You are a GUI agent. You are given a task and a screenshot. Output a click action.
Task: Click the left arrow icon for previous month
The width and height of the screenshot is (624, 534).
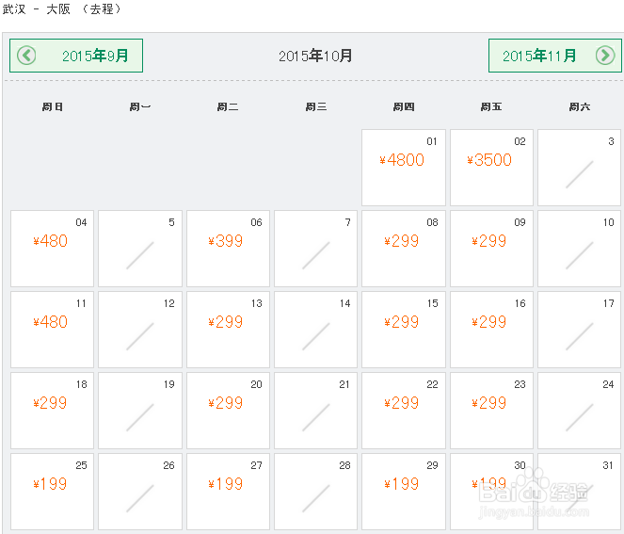pyautogui.click(x=26, y=56)
